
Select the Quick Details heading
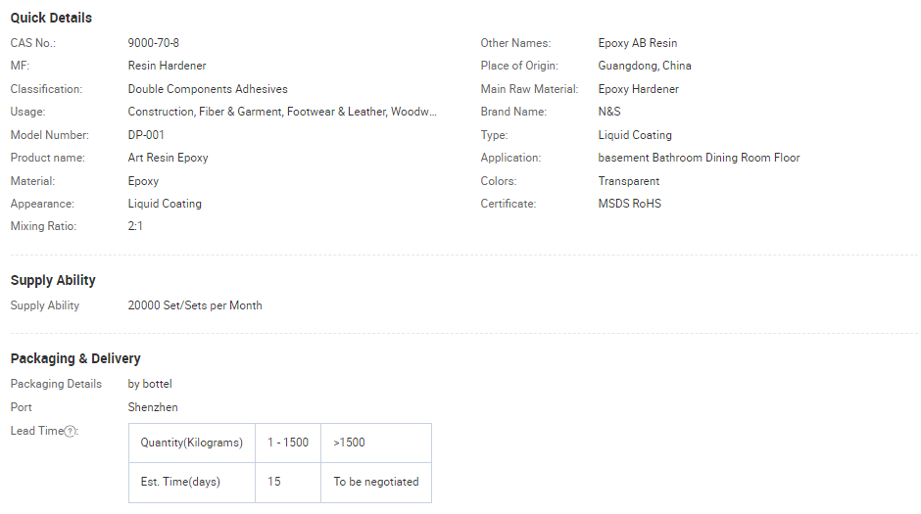[x=51, y=18]
